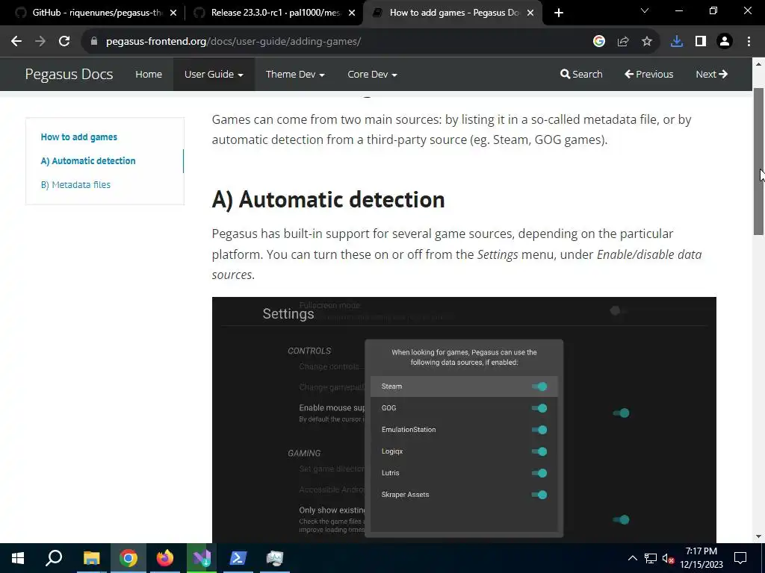Click the muted volume tray icon

click(x=668, y=558)
